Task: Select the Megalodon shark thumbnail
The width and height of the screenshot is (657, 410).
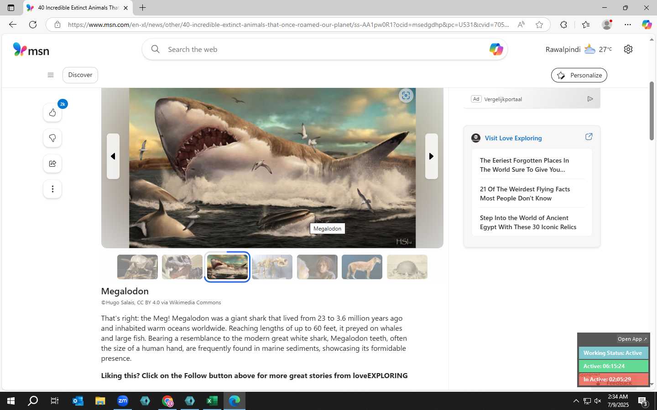Action: (227, 267)
